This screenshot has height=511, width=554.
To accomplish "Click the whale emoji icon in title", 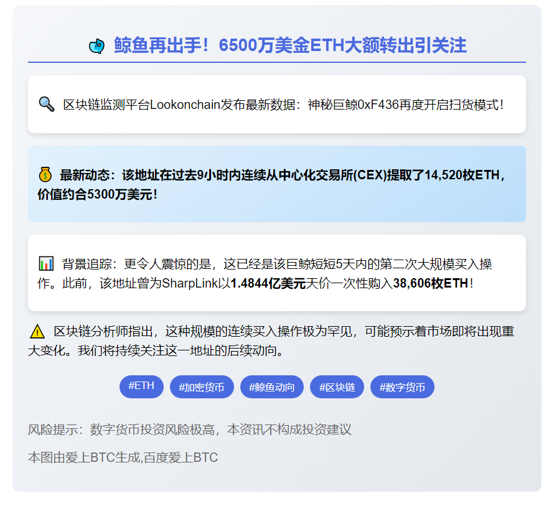I will point(96,46).
